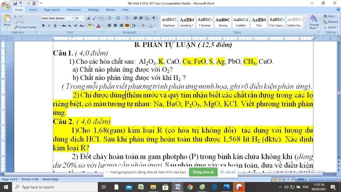Open the View ribbon tab

click(x=125, y=10)
